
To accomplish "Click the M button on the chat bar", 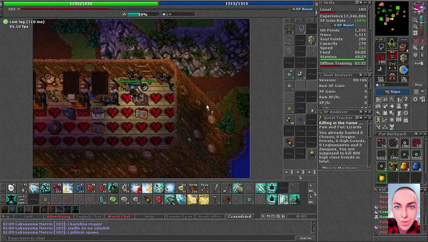I will (x=268, y=216).
